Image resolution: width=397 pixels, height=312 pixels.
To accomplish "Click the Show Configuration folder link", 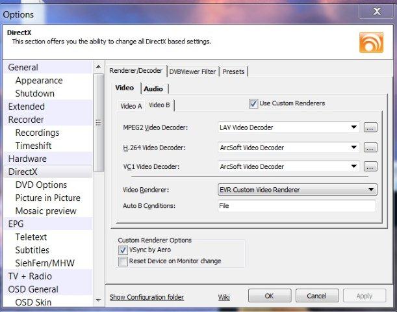I will tap(147, 297).
